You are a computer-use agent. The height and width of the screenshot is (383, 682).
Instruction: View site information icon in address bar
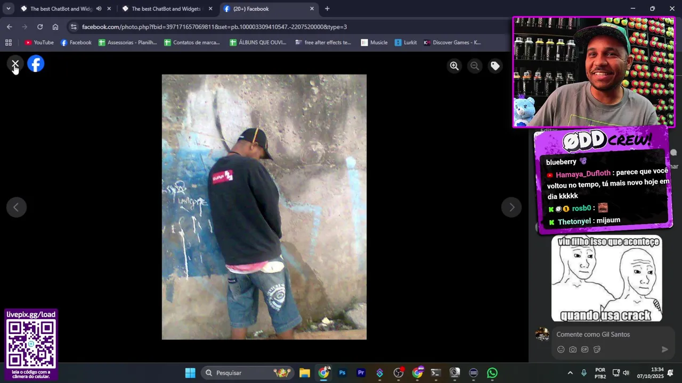[74, 27]
